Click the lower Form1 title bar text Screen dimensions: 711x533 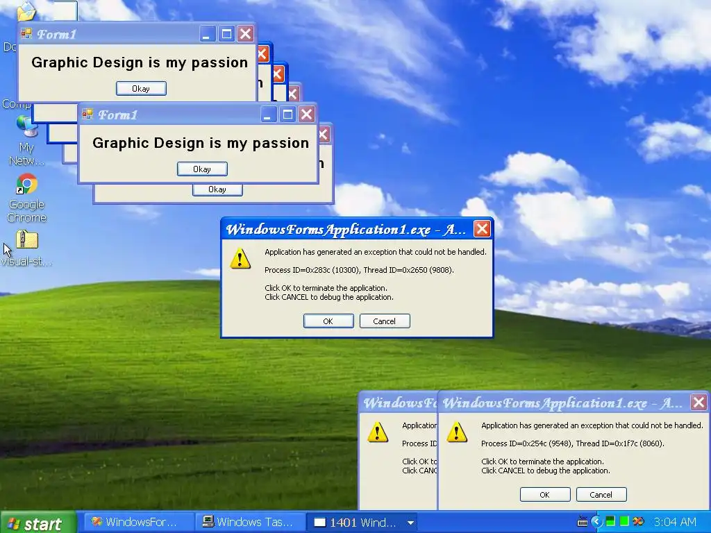click(118, 115)
